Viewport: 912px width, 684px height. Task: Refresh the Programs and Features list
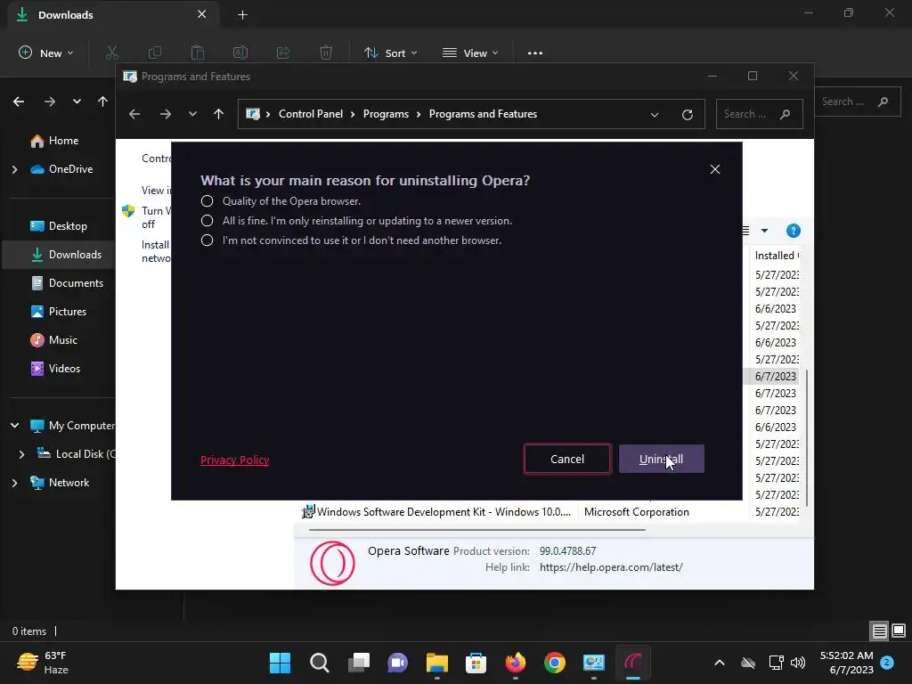[x=688, y=115]
